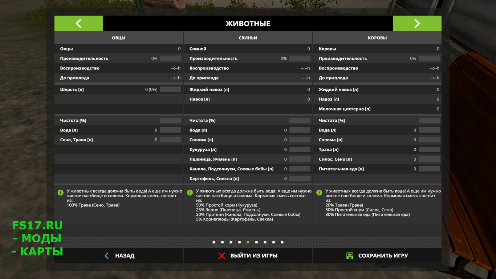Click the ОВЦЫ column header
Viewport: 496px width, 279px height.
point(119,38)
